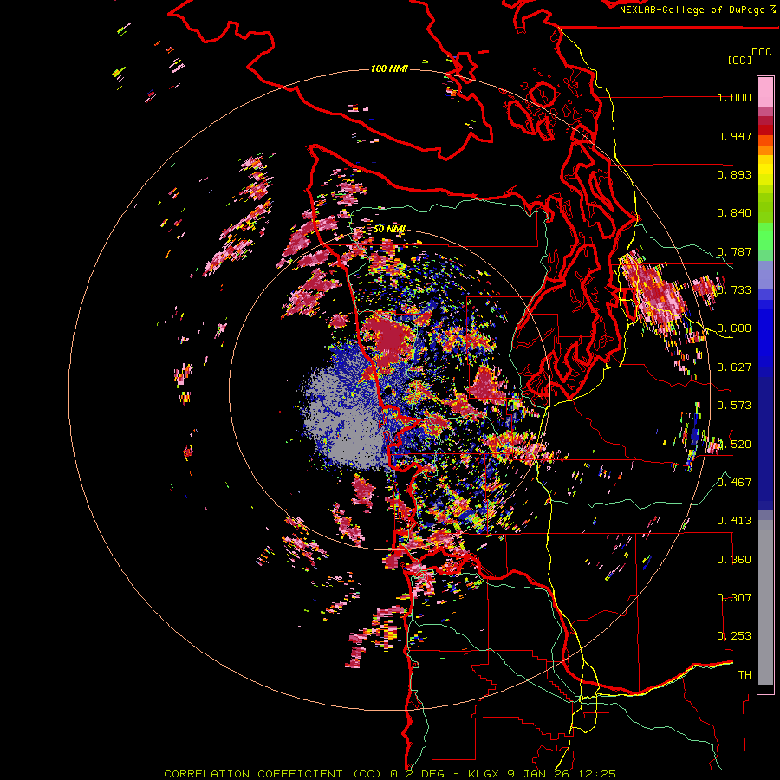Click the 0.360 scale value

click(734, 560)
